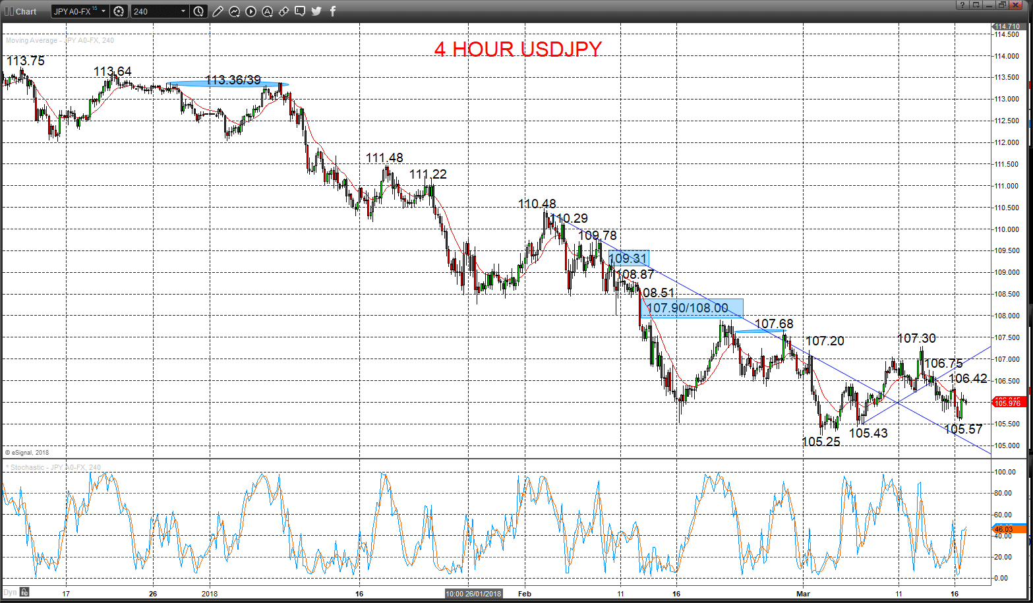Screen dimensions: 1033x603
Task: Click the 107.30 price annotation
Action: (916, 338)
